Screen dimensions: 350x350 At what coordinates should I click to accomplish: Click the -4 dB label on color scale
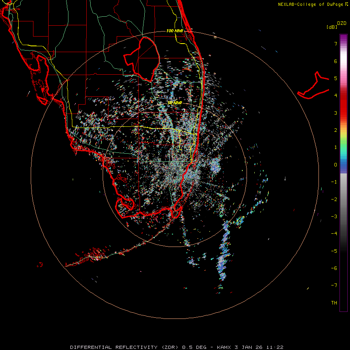[334, 233]
